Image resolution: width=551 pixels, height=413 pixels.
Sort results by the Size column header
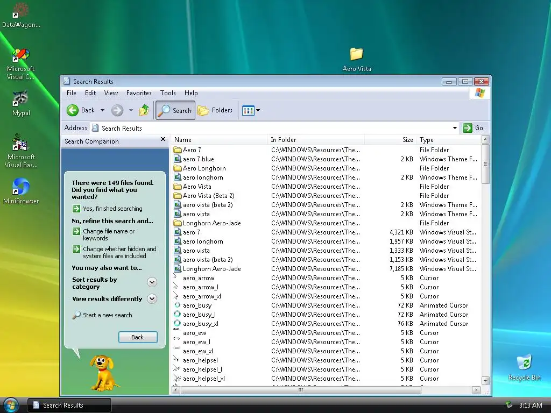(390, 140)
